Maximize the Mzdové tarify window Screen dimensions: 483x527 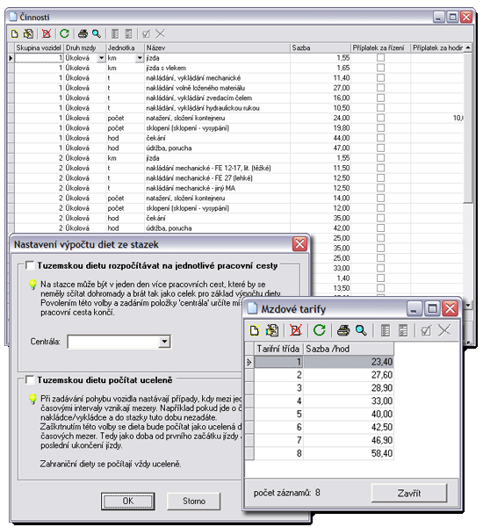tap(432, 308)
